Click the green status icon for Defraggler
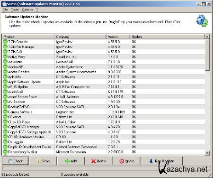This screenshot has width=213, height=178. [5, 142]
